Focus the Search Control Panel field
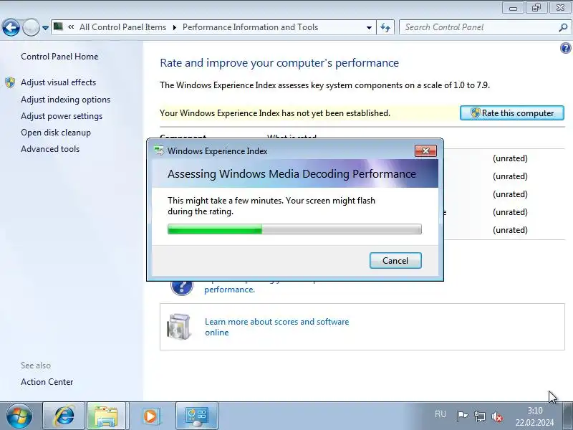Viewport: 573px width, 430px height. tap(480, 27)
